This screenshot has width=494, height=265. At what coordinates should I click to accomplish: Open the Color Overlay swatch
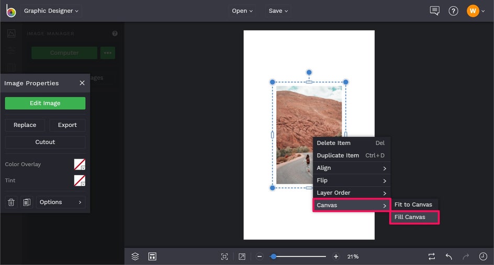80,164
